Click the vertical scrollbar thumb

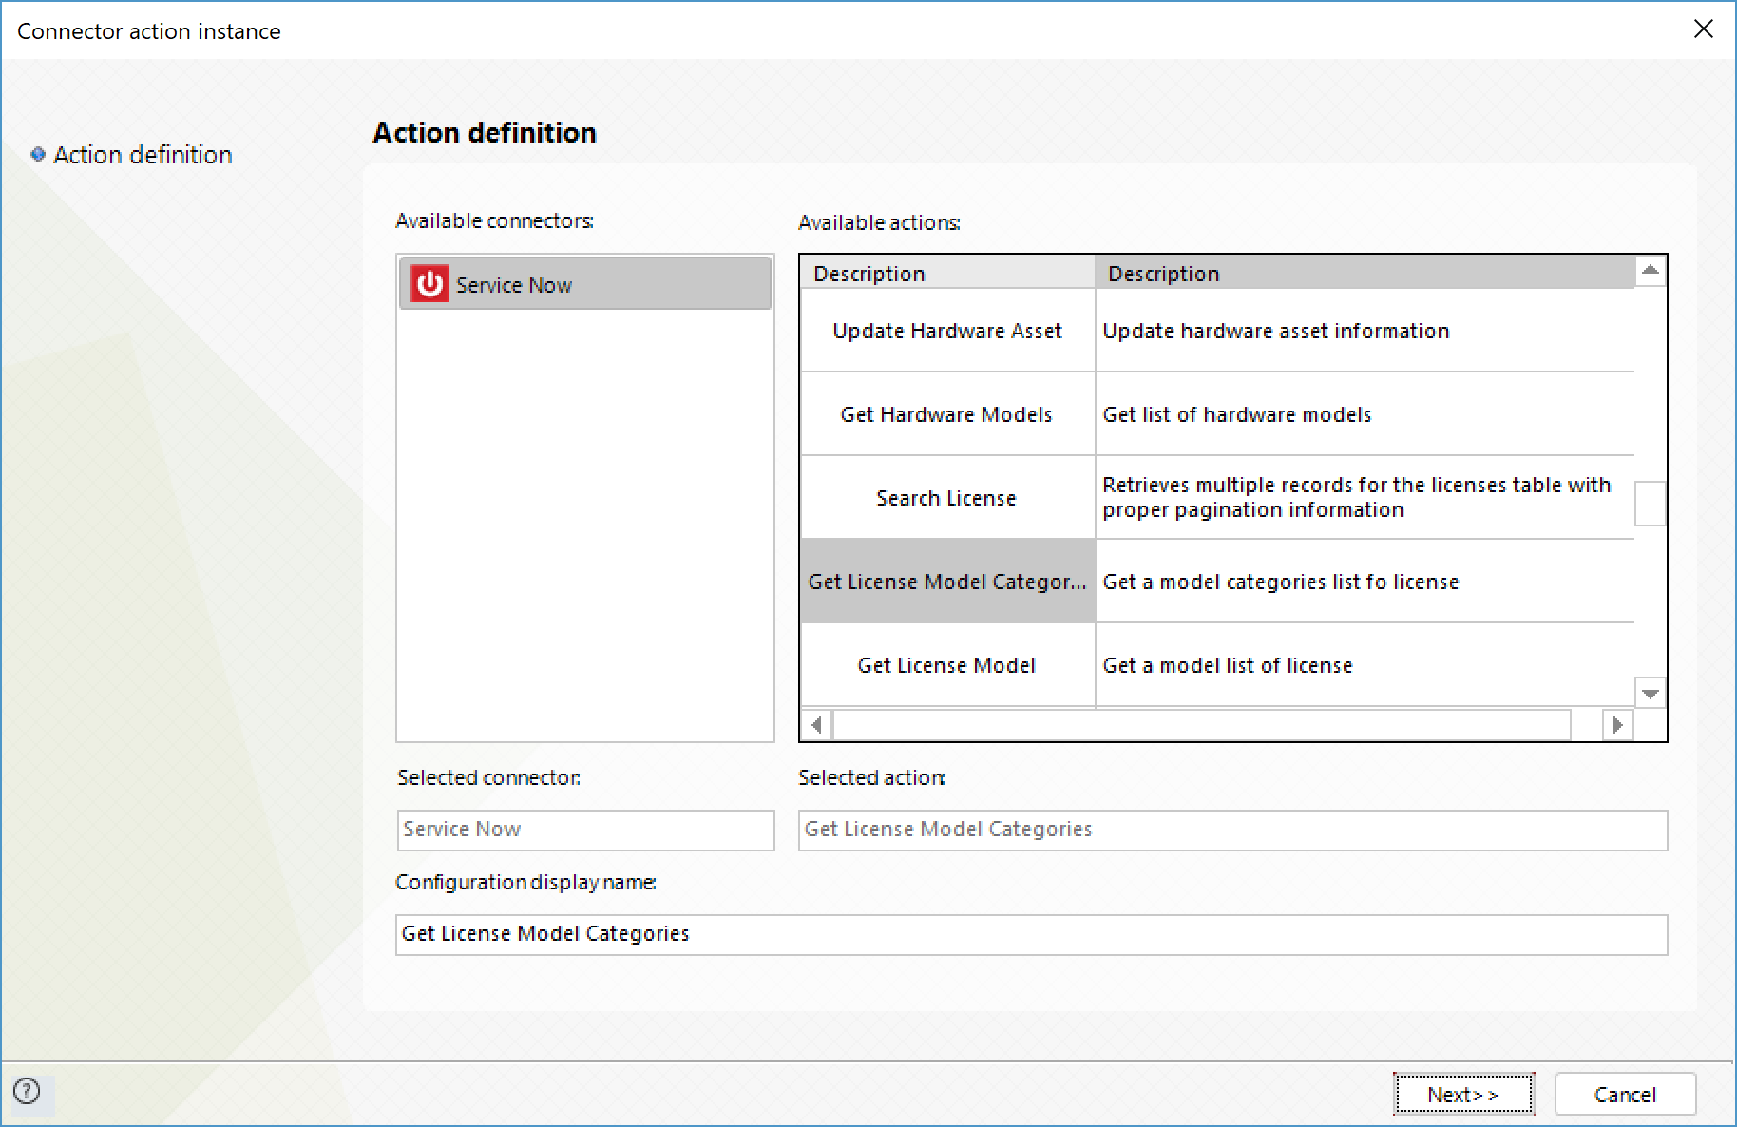tap(1651, 503)
